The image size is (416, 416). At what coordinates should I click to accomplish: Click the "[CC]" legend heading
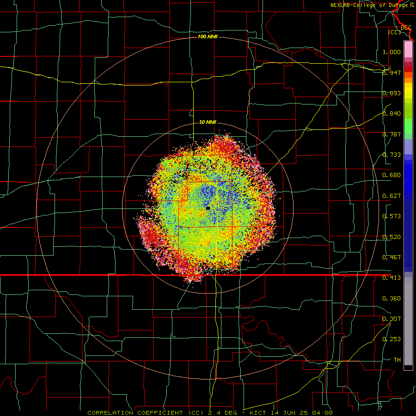pos(394,32)
